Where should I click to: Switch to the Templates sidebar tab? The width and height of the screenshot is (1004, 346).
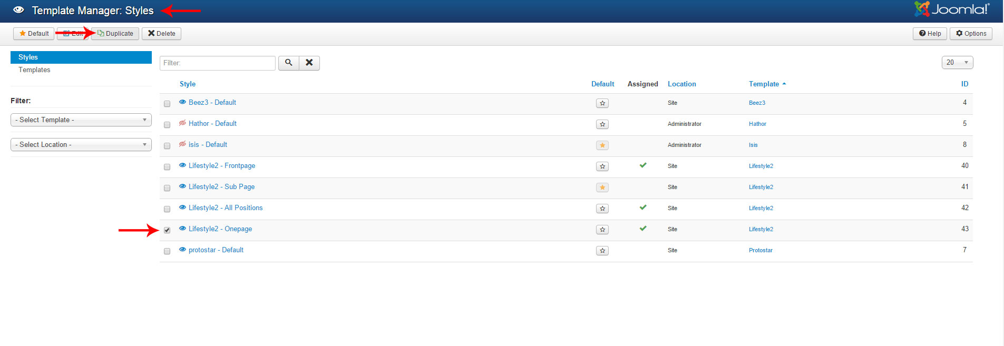[x=34, y=70]
